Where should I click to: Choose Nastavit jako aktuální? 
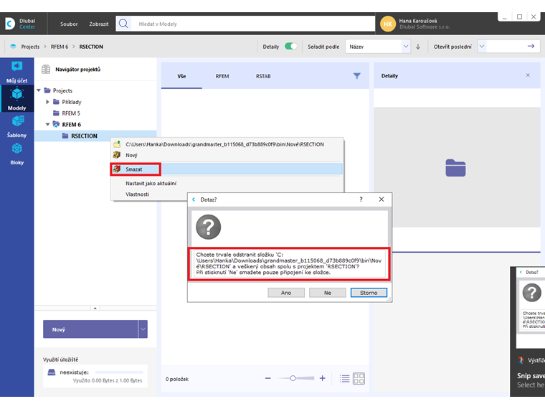227,183
